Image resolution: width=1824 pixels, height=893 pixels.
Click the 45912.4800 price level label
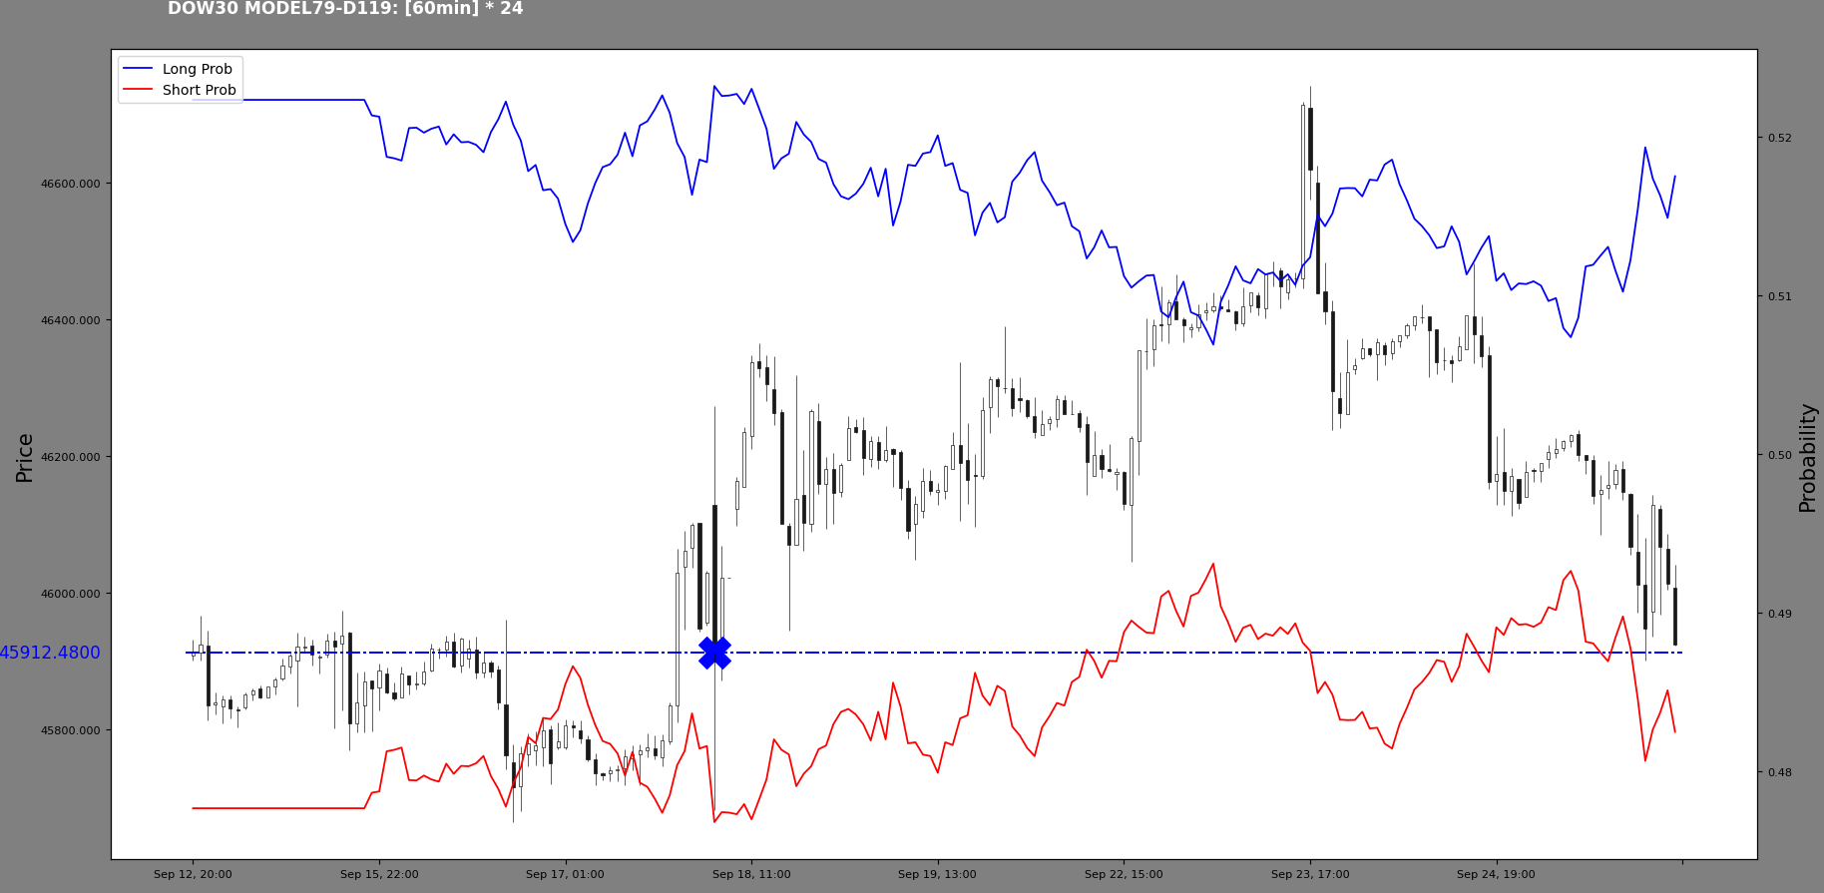50,653
